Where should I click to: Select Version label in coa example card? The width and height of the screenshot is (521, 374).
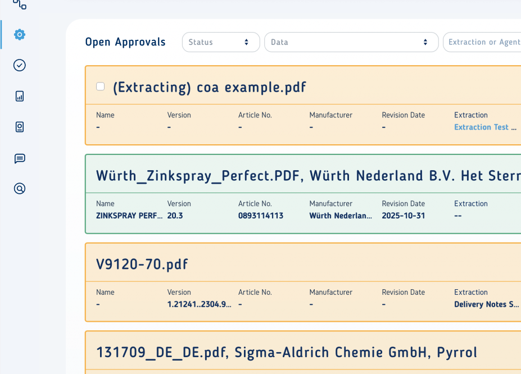(179, 115)
